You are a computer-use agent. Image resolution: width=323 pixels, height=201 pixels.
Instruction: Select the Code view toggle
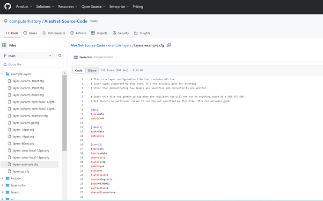79,70
